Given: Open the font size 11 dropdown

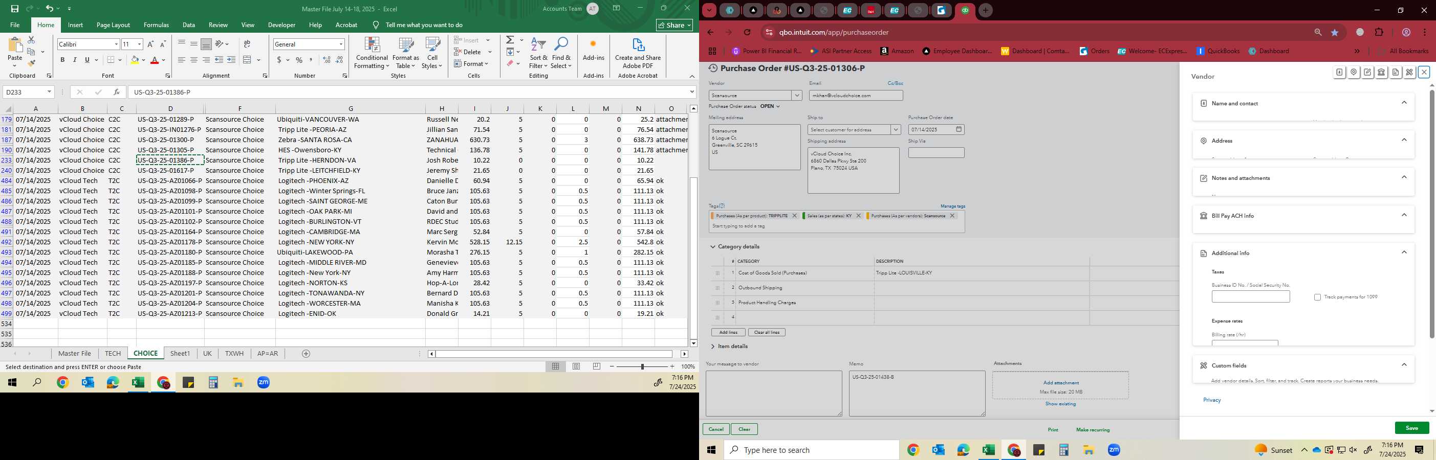Looking at the screenshot, I should (139, 44).
